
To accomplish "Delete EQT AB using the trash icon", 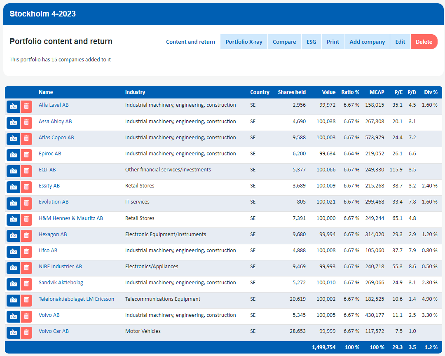I will tap(26, 171).
